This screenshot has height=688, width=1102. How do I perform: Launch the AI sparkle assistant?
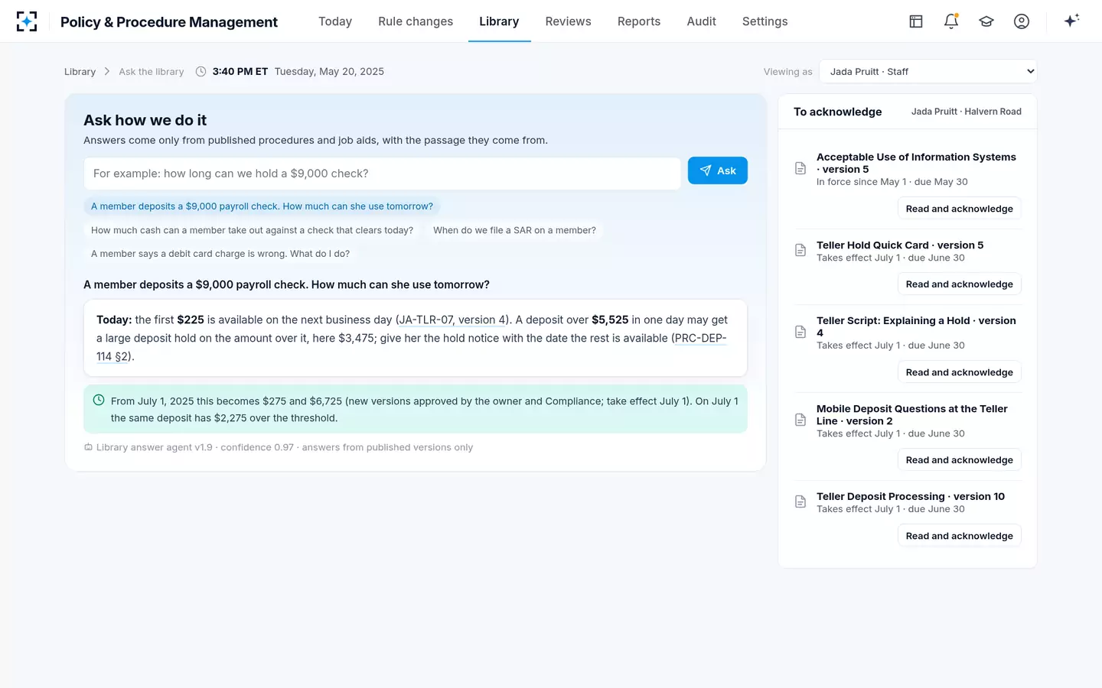(x=1071, y=21)
